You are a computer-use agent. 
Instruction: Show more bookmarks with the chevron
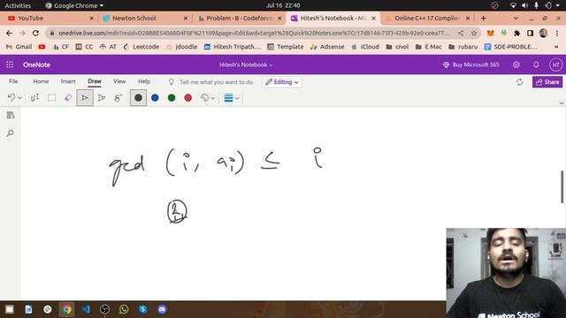pyautogui.click(x=556, y=47)
